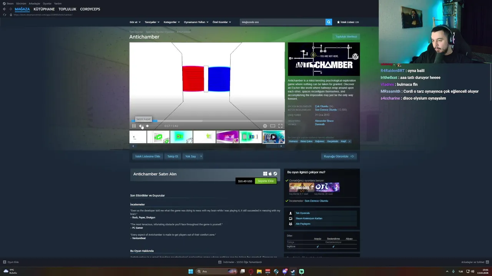This screenshot has height=276, width=492.
Task: Click Oyun Ekle at bottom left
Action: click(x=11, y=262)
